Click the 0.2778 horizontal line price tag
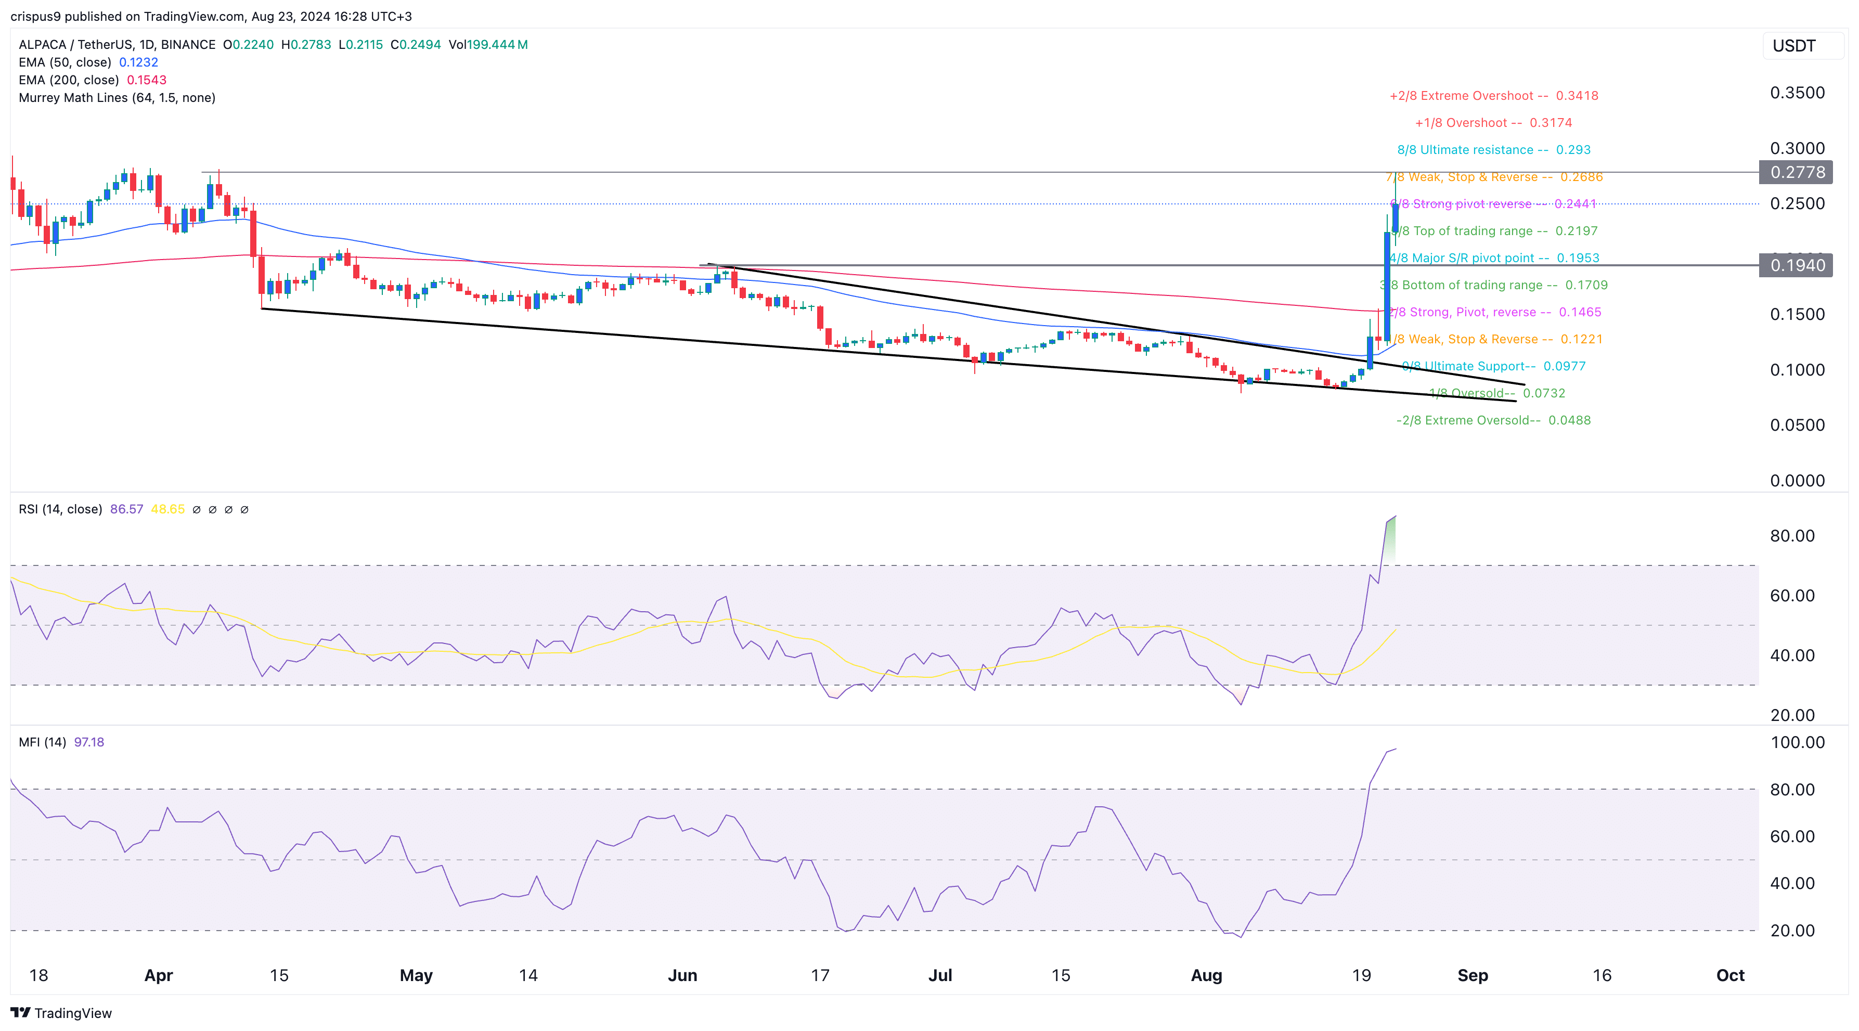Image resolution: width=1859 pixels, height=1031 pixels. click(x=1796, y=172)
